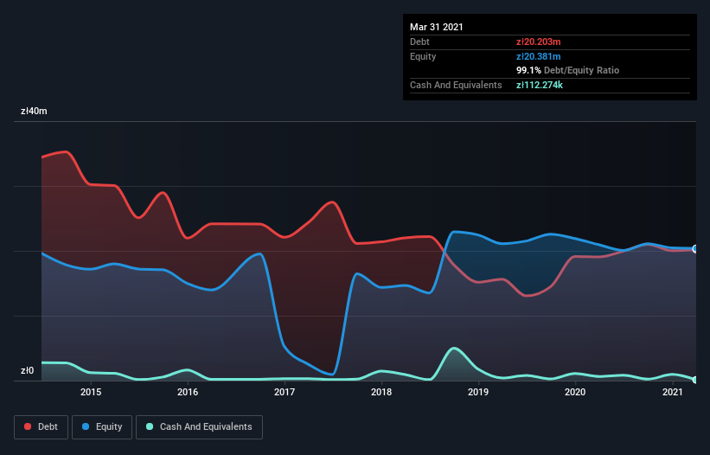Click the zł20.203m debt value
The height and width of the screenshot is (455, 710).
click(x=539, y=42)
